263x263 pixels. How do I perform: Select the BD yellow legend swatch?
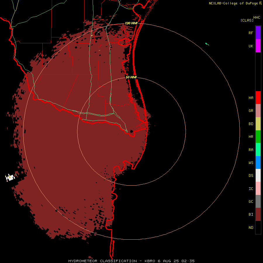[258, 124]
